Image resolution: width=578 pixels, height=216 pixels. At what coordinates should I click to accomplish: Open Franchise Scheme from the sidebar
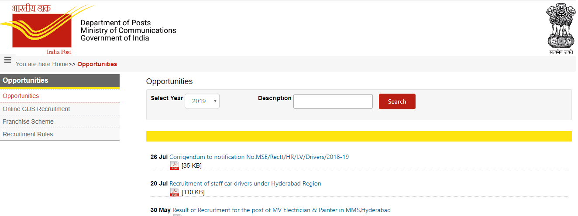[28, 121]
